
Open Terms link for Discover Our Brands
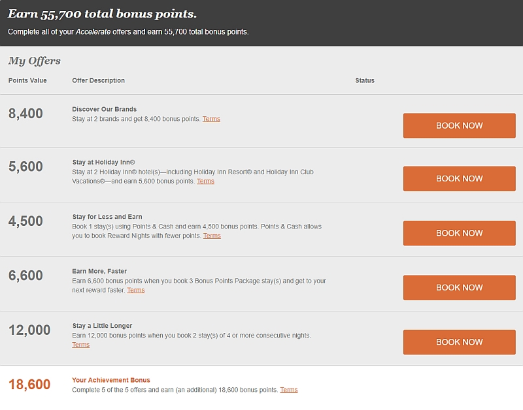click(x=211, y=119)
